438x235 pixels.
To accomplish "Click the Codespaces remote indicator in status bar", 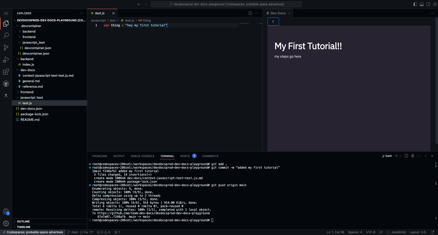I will coord(33,232).
